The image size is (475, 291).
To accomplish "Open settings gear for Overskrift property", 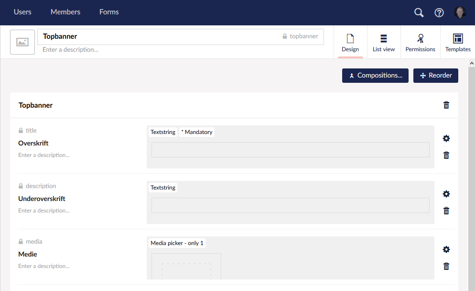I will click(446, 138).
